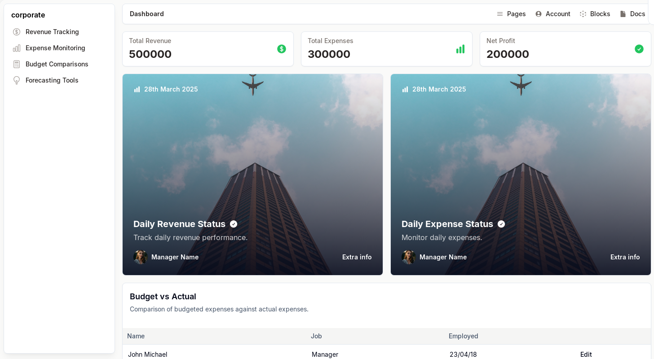Open the Account menu

pyautogui.click(x=552, y=14)
